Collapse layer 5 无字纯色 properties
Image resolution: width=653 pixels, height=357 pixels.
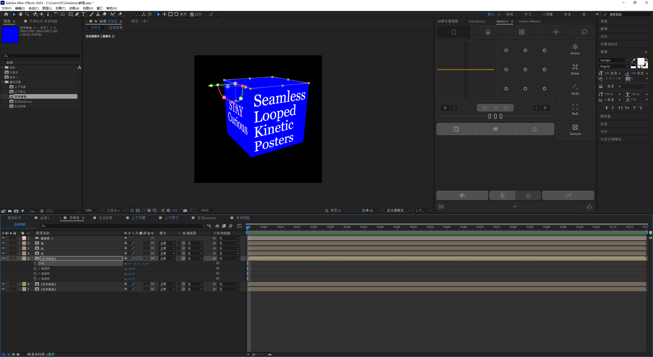point(20,259)
